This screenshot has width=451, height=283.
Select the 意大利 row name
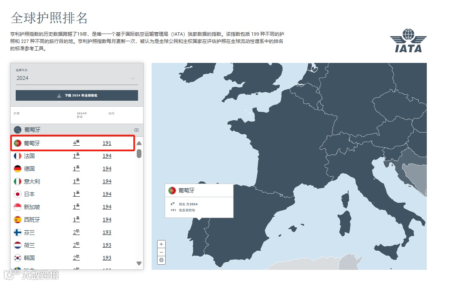(x=32, y=181)
